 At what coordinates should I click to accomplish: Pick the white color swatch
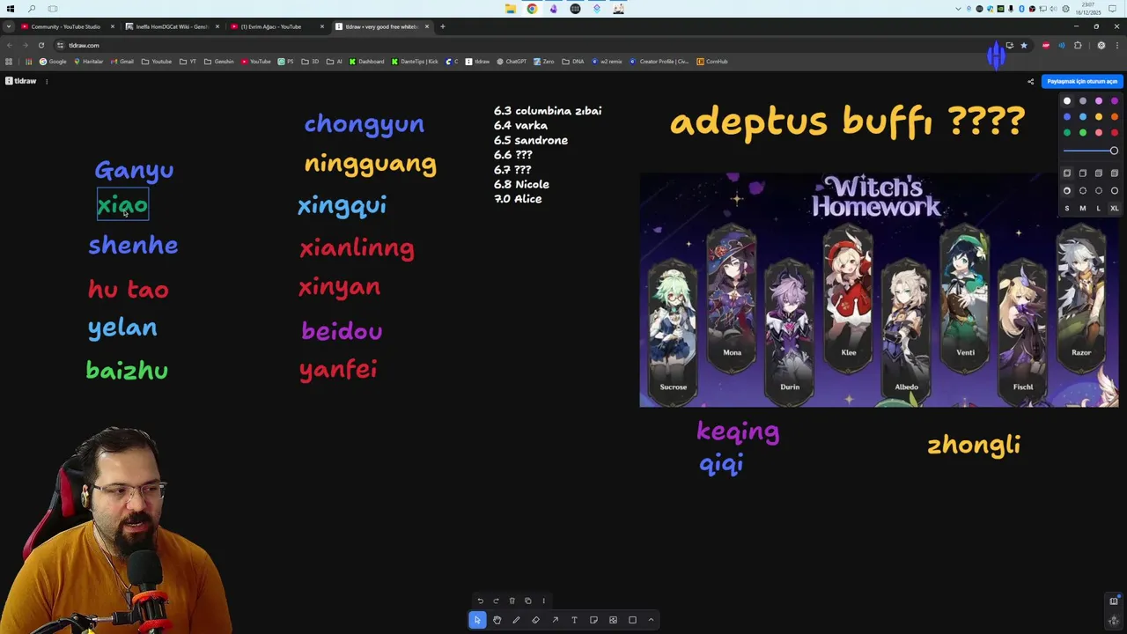click(x=1067, y=100)
